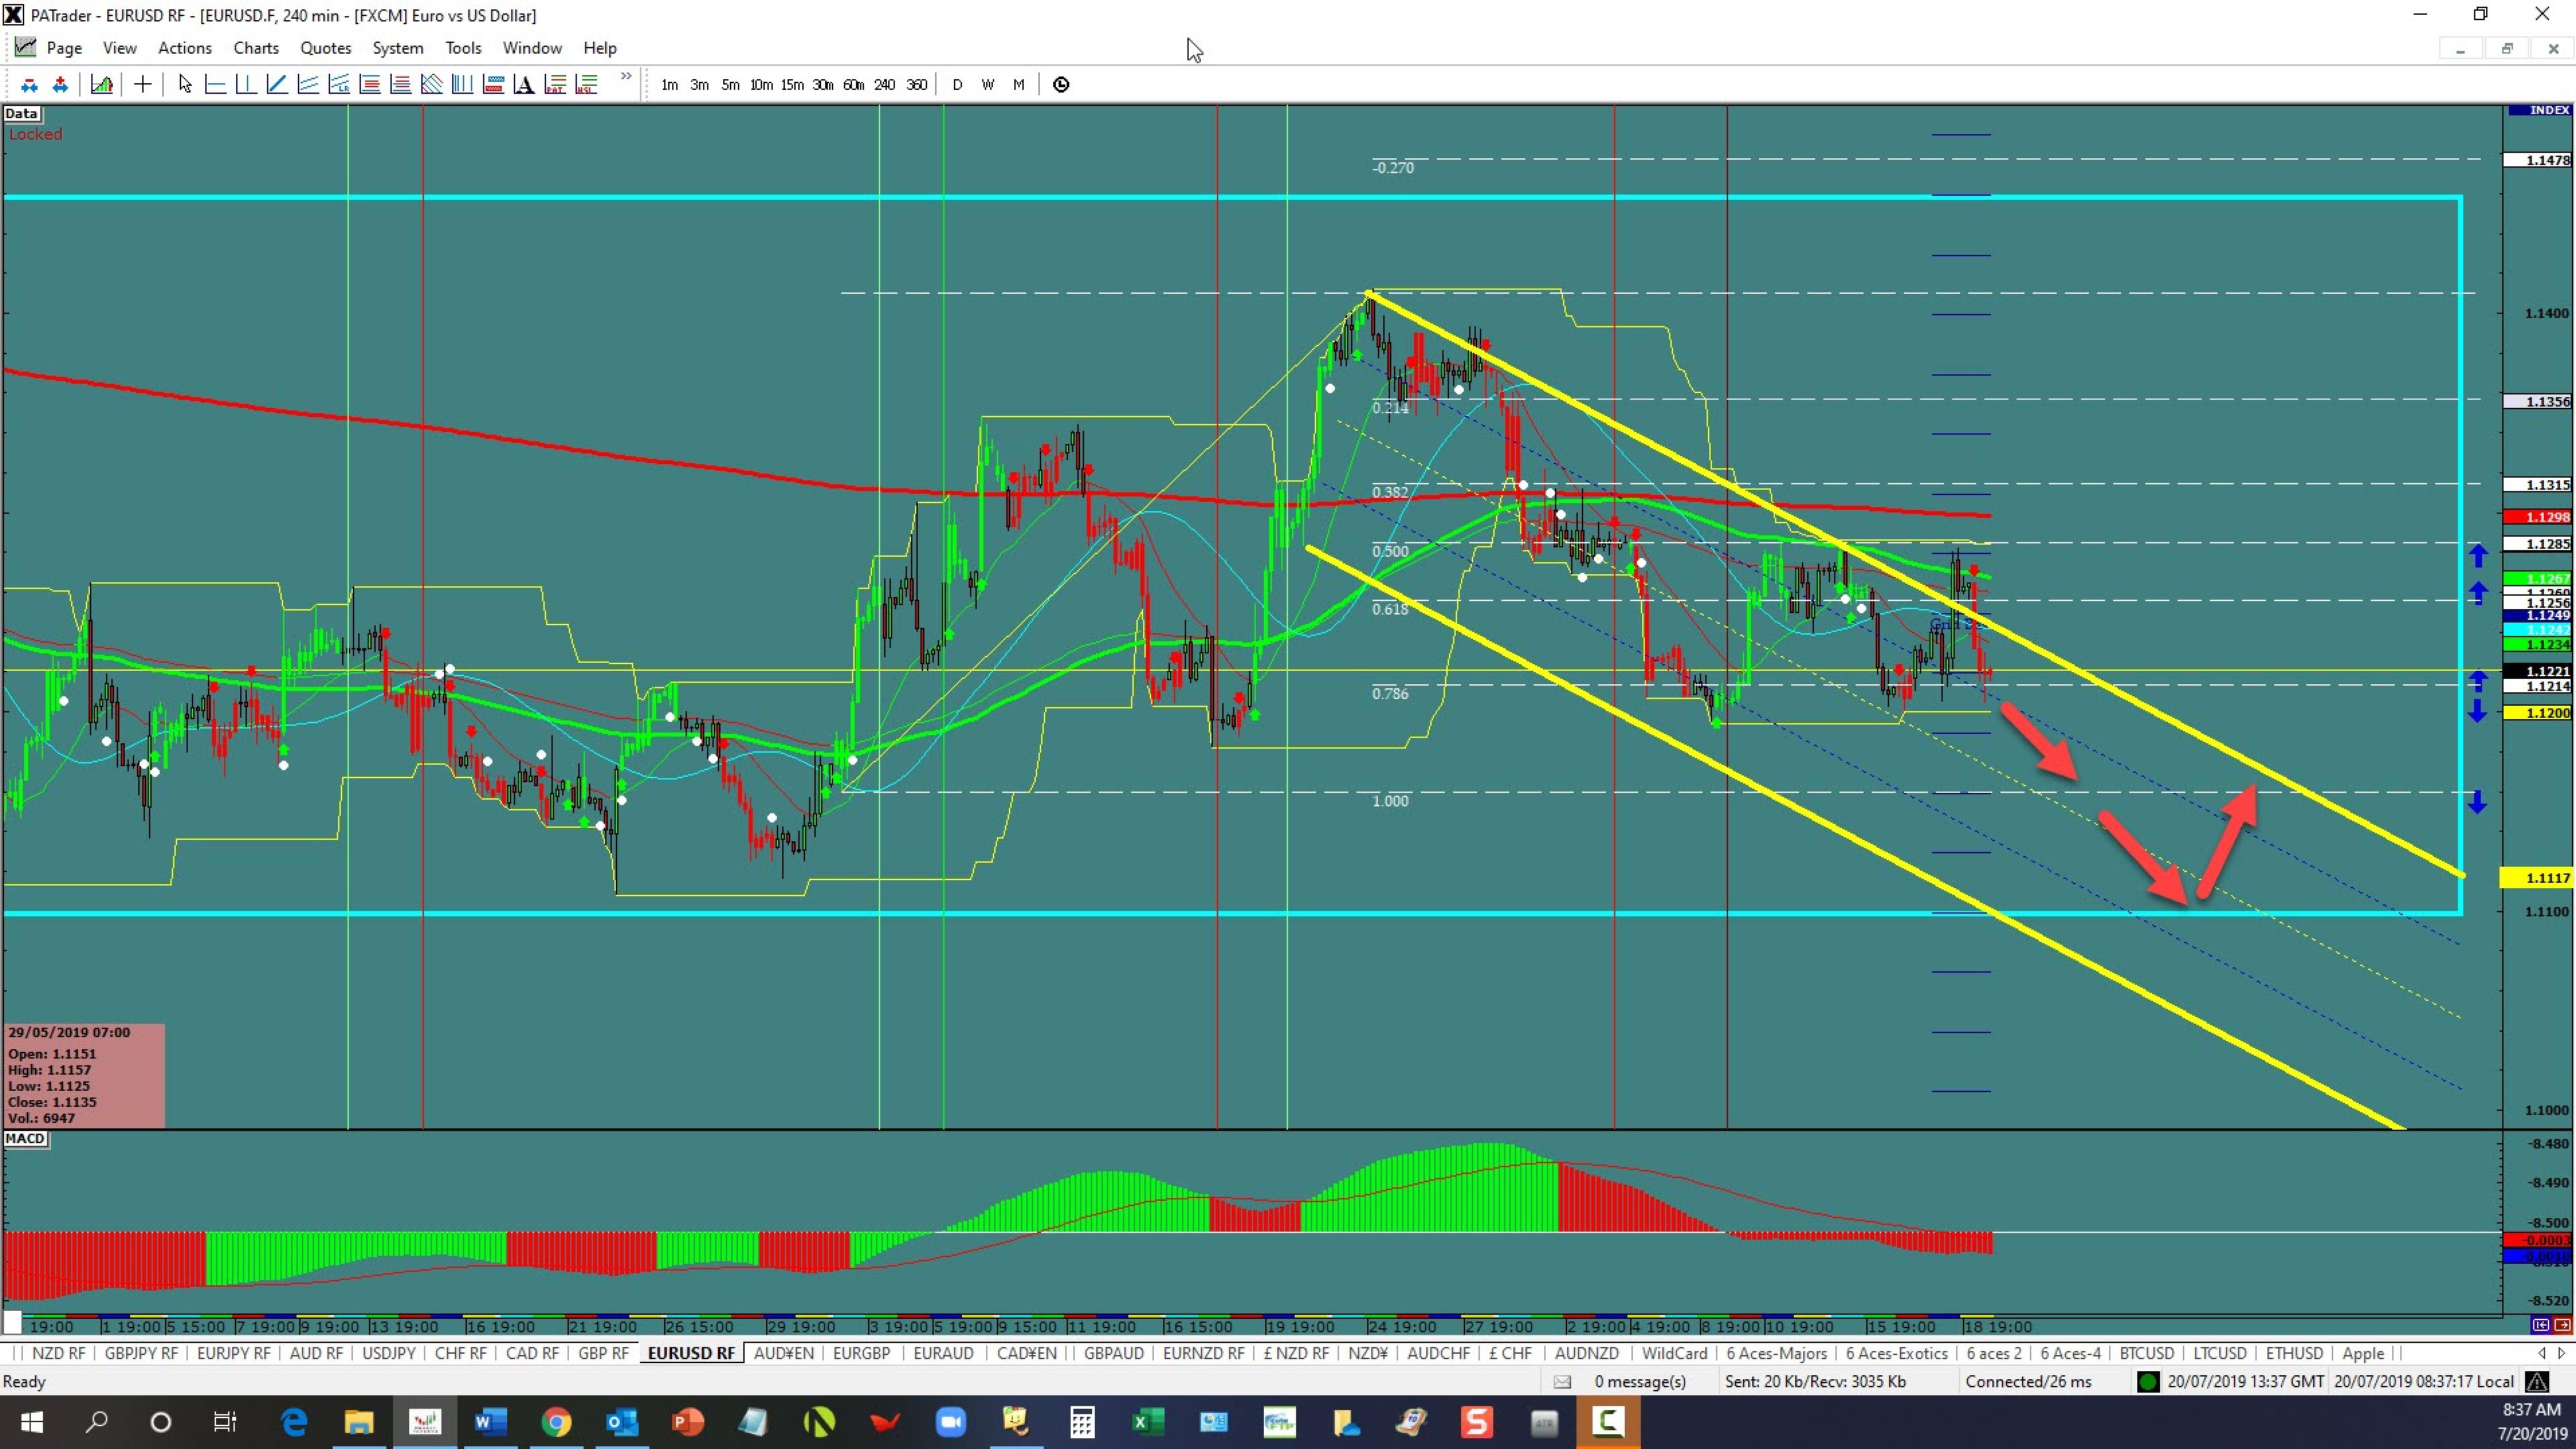The height and width of the screenshot is (1449, 2576).
Task: Switch chart to Monthly (M) timeframe
Action: [1019, 85]
